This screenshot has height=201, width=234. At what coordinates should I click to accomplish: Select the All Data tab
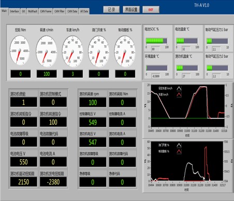click(84, 11)
